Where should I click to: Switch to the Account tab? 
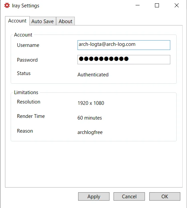[x=17, y=21]
